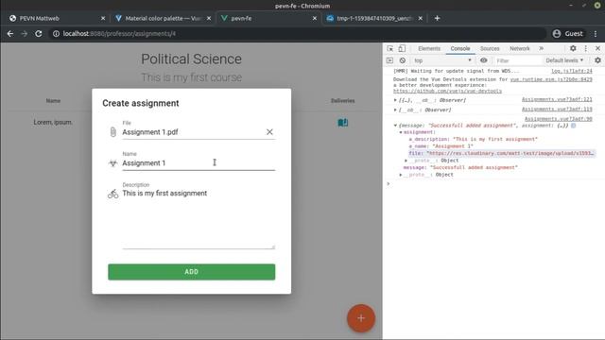Open the Network panel in DevTools
The width and height of the screenshot is (605, 340).
point(519,48)
